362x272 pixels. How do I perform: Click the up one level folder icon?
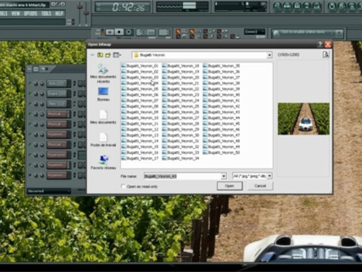pos(100,55)
